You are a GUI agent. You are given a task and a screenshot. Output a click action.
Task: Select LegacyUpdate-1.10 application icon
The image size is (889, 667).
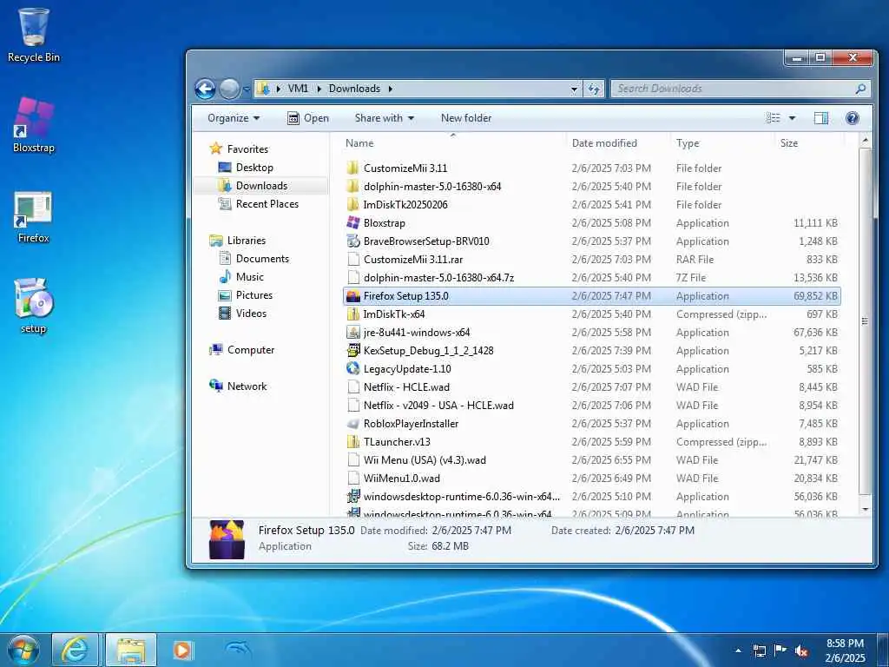tap(353, 368)
